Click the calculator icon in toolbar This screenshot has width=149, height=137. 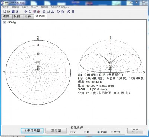73,12
